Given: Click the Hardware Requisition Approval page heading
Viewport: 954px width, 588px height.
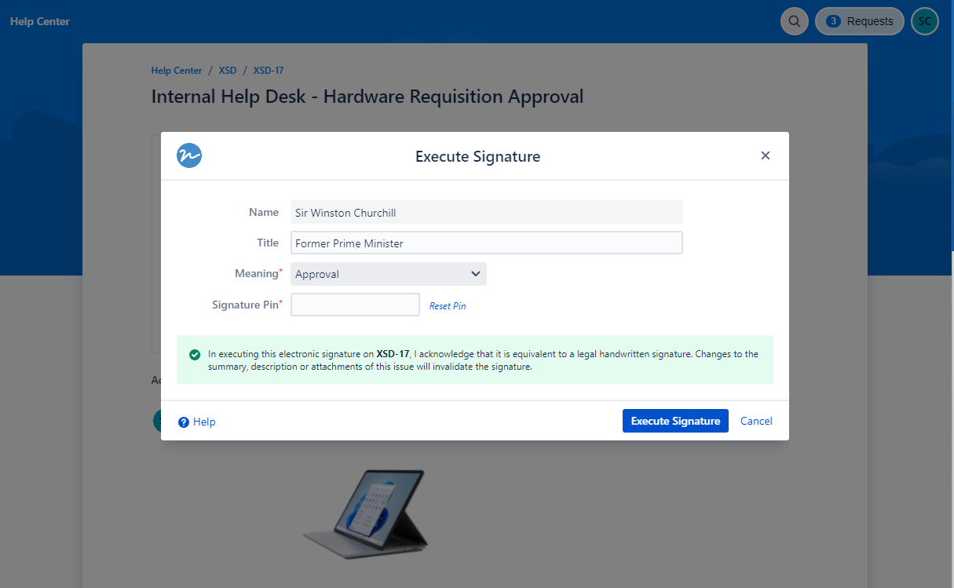Looking at the screenshot, I should point(367,97).
